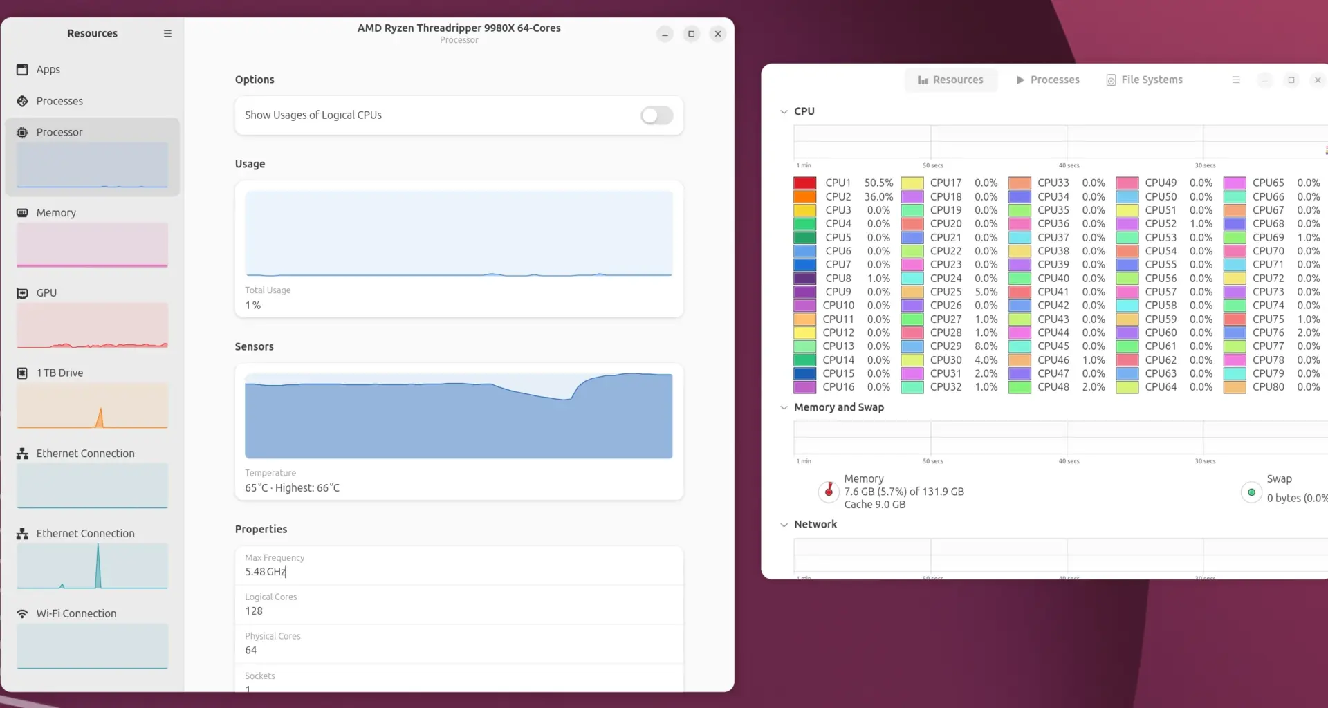Screen dimensions: 1328x708
Task: Click second Ethernet Connection icon above spike graph
Action: pyautogui.click(x=22, y=533)
